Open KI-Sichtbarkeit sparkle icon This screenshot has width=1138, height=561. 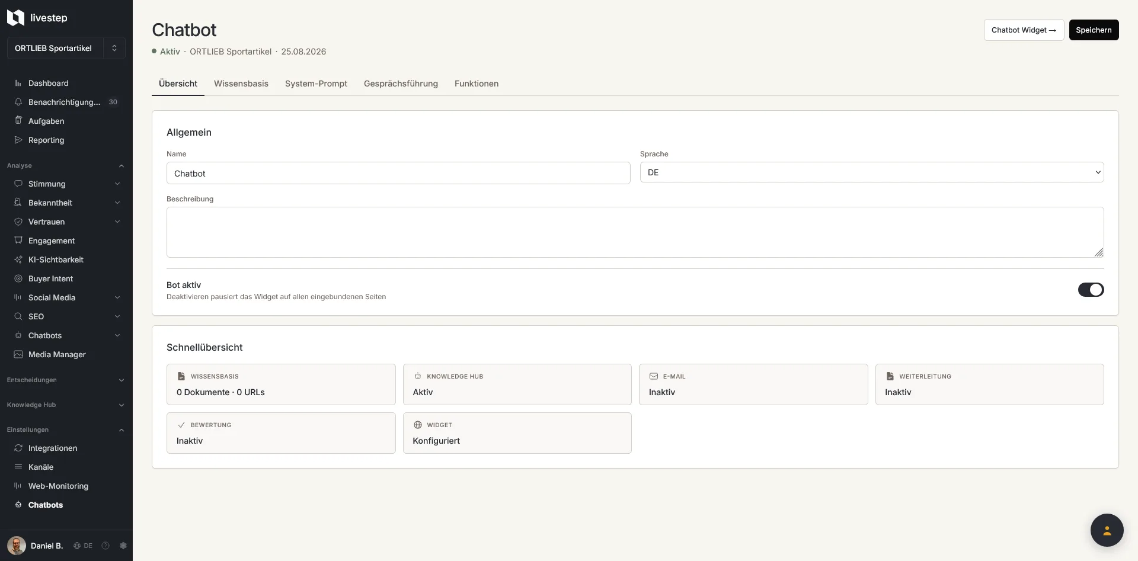point(18,259)
